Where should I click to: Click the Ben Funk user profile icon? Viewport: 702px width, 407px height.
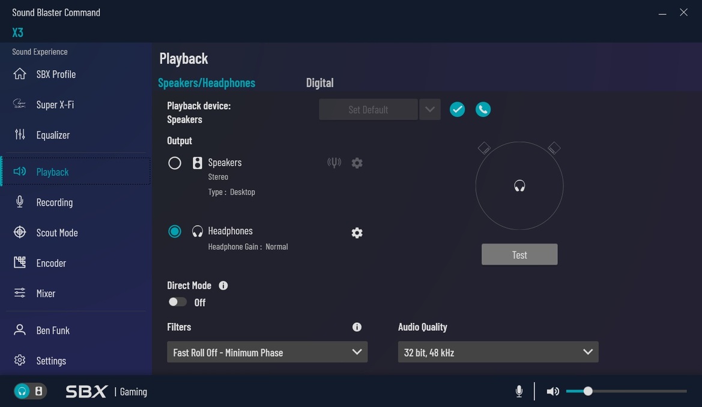coord(20,330)
